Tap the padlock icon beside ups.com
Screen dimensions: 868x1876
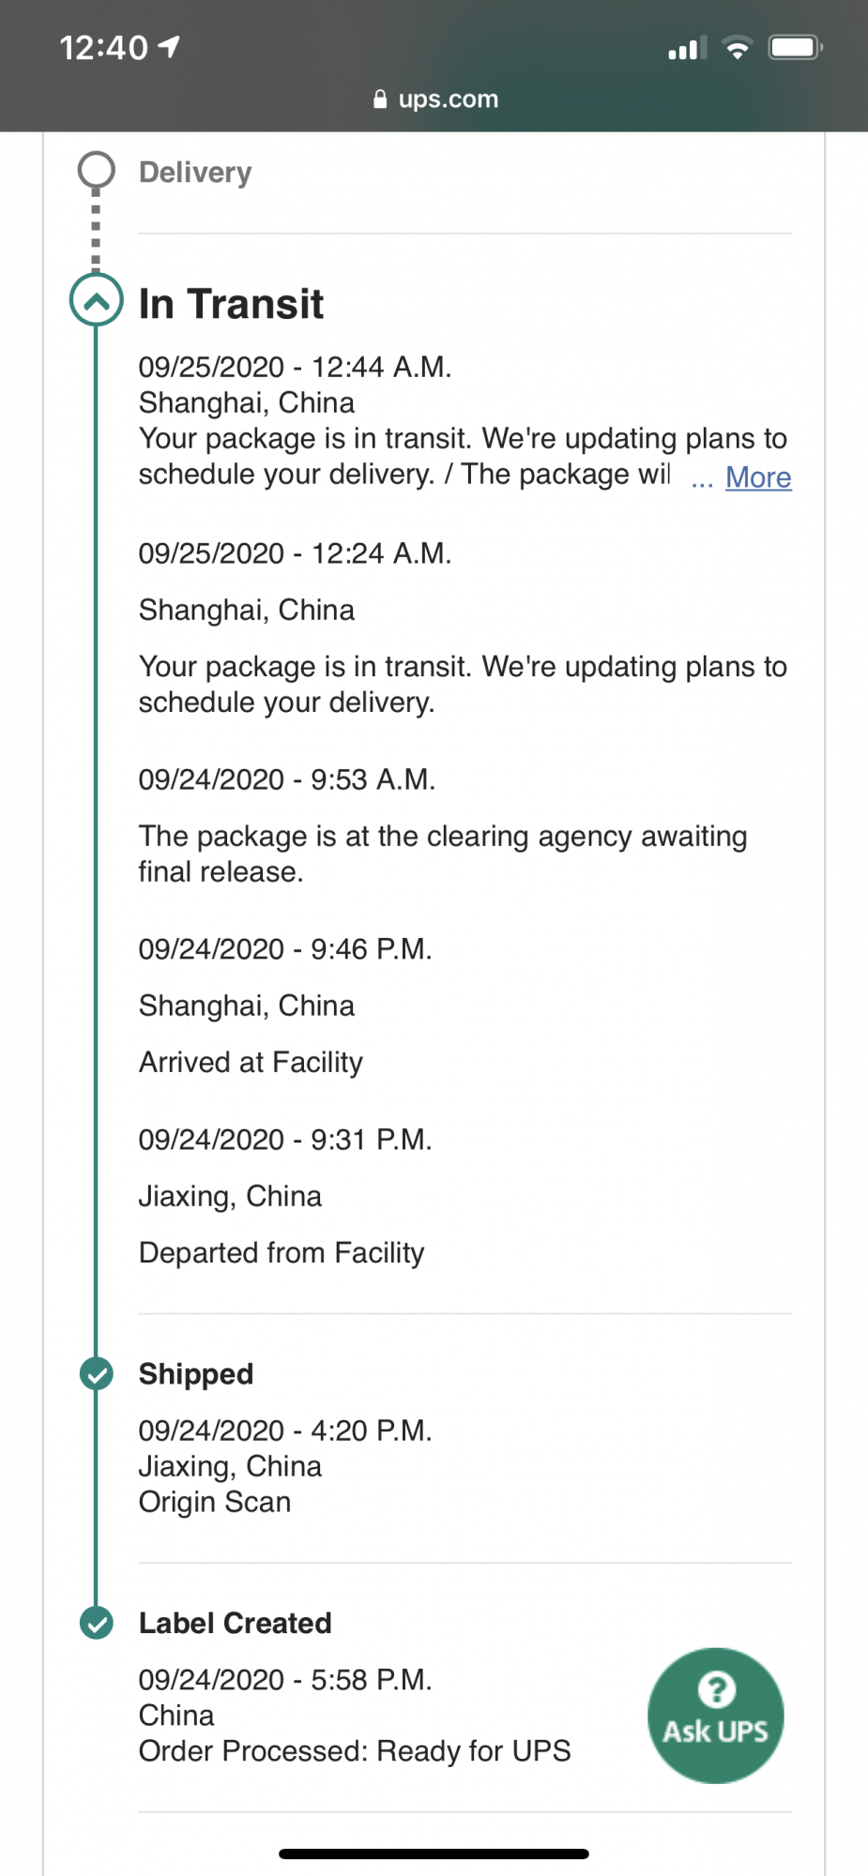pos(380,98)
